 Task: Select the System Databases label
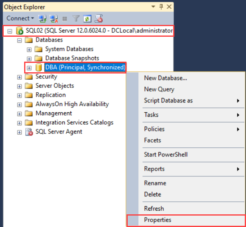pyautogui.click(x=69, y=49)
